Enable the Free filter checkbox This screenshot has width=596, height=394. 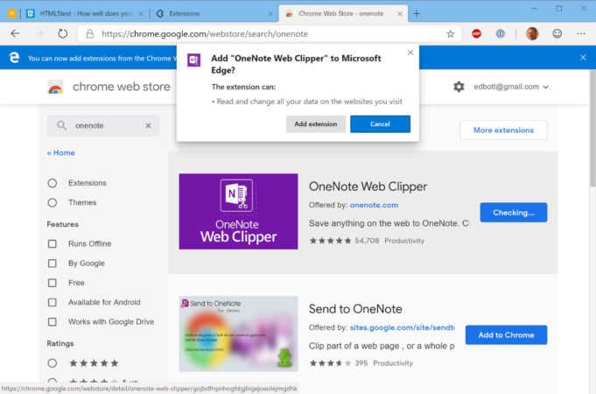click(x=53, y=283)
